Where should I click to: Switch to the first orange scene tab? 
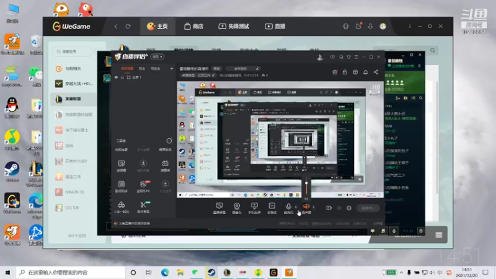127,68
